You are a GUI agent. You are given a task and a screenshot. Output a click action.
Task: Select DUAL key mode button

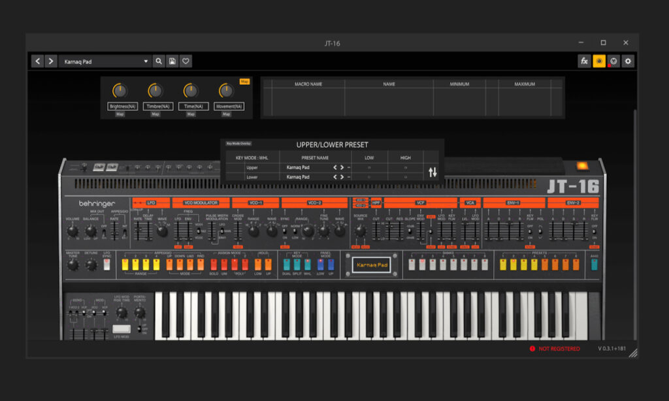[286, 265]
